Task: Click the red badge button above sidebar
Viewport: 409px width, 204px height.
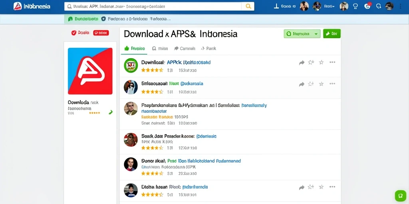Action: [101, 33]
